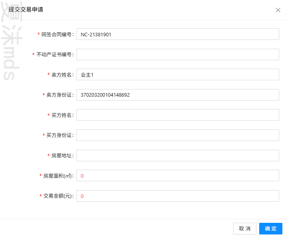Viewport: 288px width, 238px height.
Task: Cancel with the 取消 button
Action: click(x=245, y=229)
